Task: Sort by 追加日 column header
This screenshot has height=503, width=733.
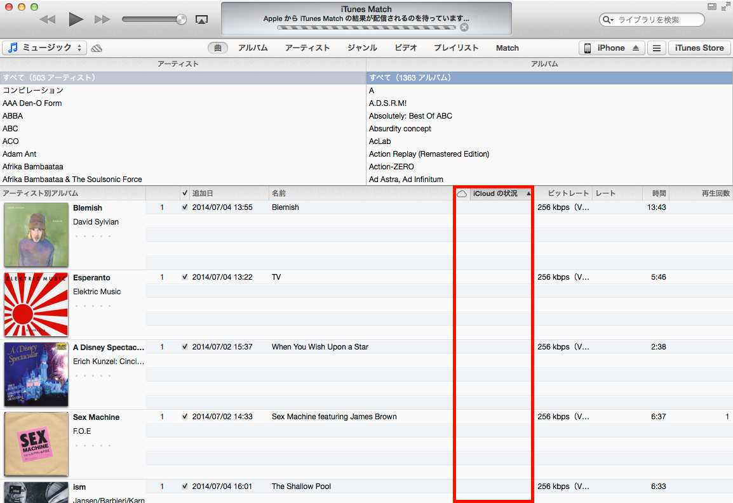Action: coord(229,193)
